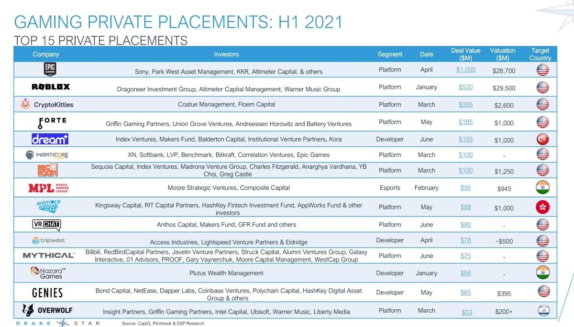Click the Rec Room logo
The height and width of the screenshot is (327, 574).
[47, 170]
